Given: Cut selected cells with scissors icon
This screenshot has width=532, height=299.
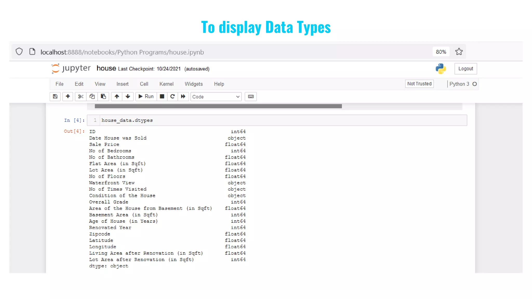Looking at the screenshot, I should pos(81,97).
